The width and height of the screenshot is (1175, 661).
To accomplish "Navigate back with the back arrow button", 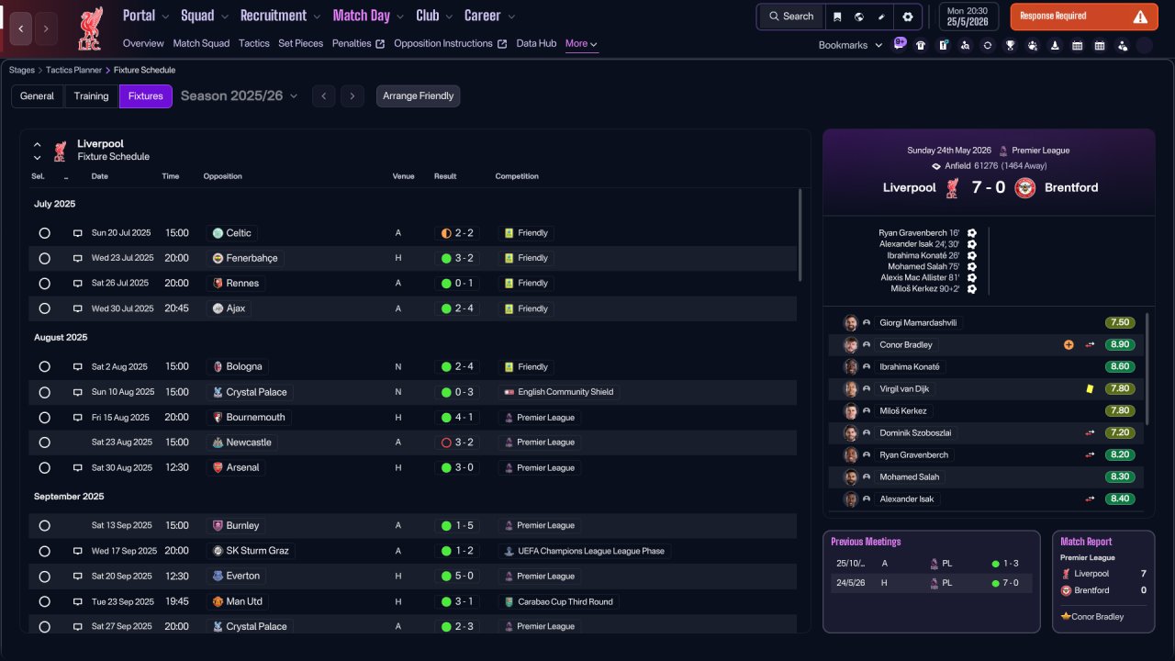I will 21,29.
